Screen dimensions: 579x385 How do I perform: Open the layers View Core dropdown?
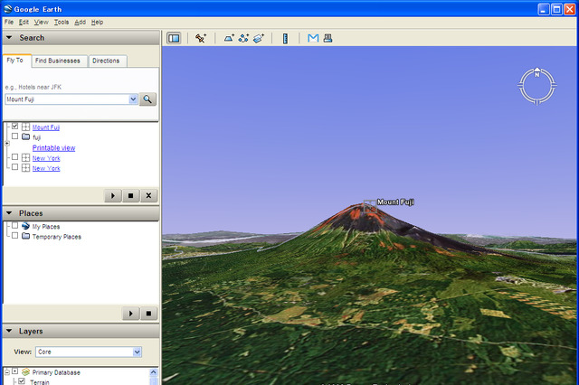coord(137,352)
